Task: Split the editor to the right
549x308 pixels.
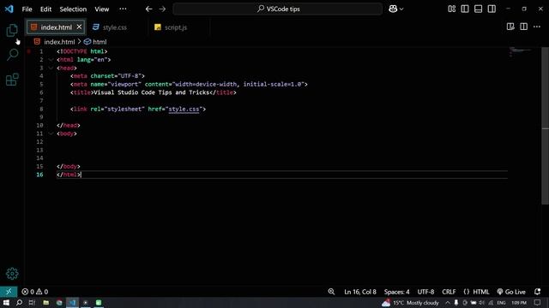Action: [x=524, y=27]
